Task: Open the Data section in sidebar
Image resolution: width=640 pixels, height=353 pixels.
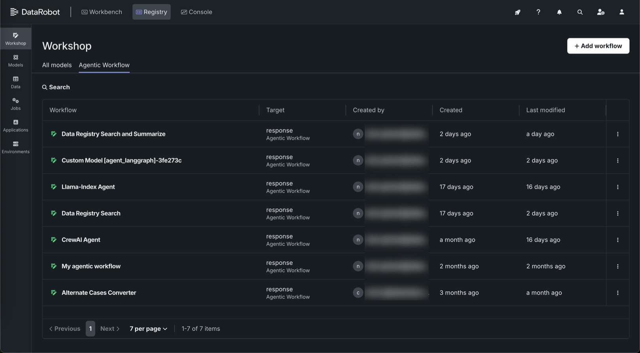Action: coord(15,82)
